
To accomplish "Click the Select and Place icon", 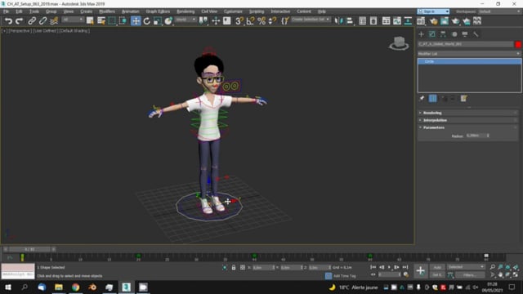I will click(x=168, y=21).
